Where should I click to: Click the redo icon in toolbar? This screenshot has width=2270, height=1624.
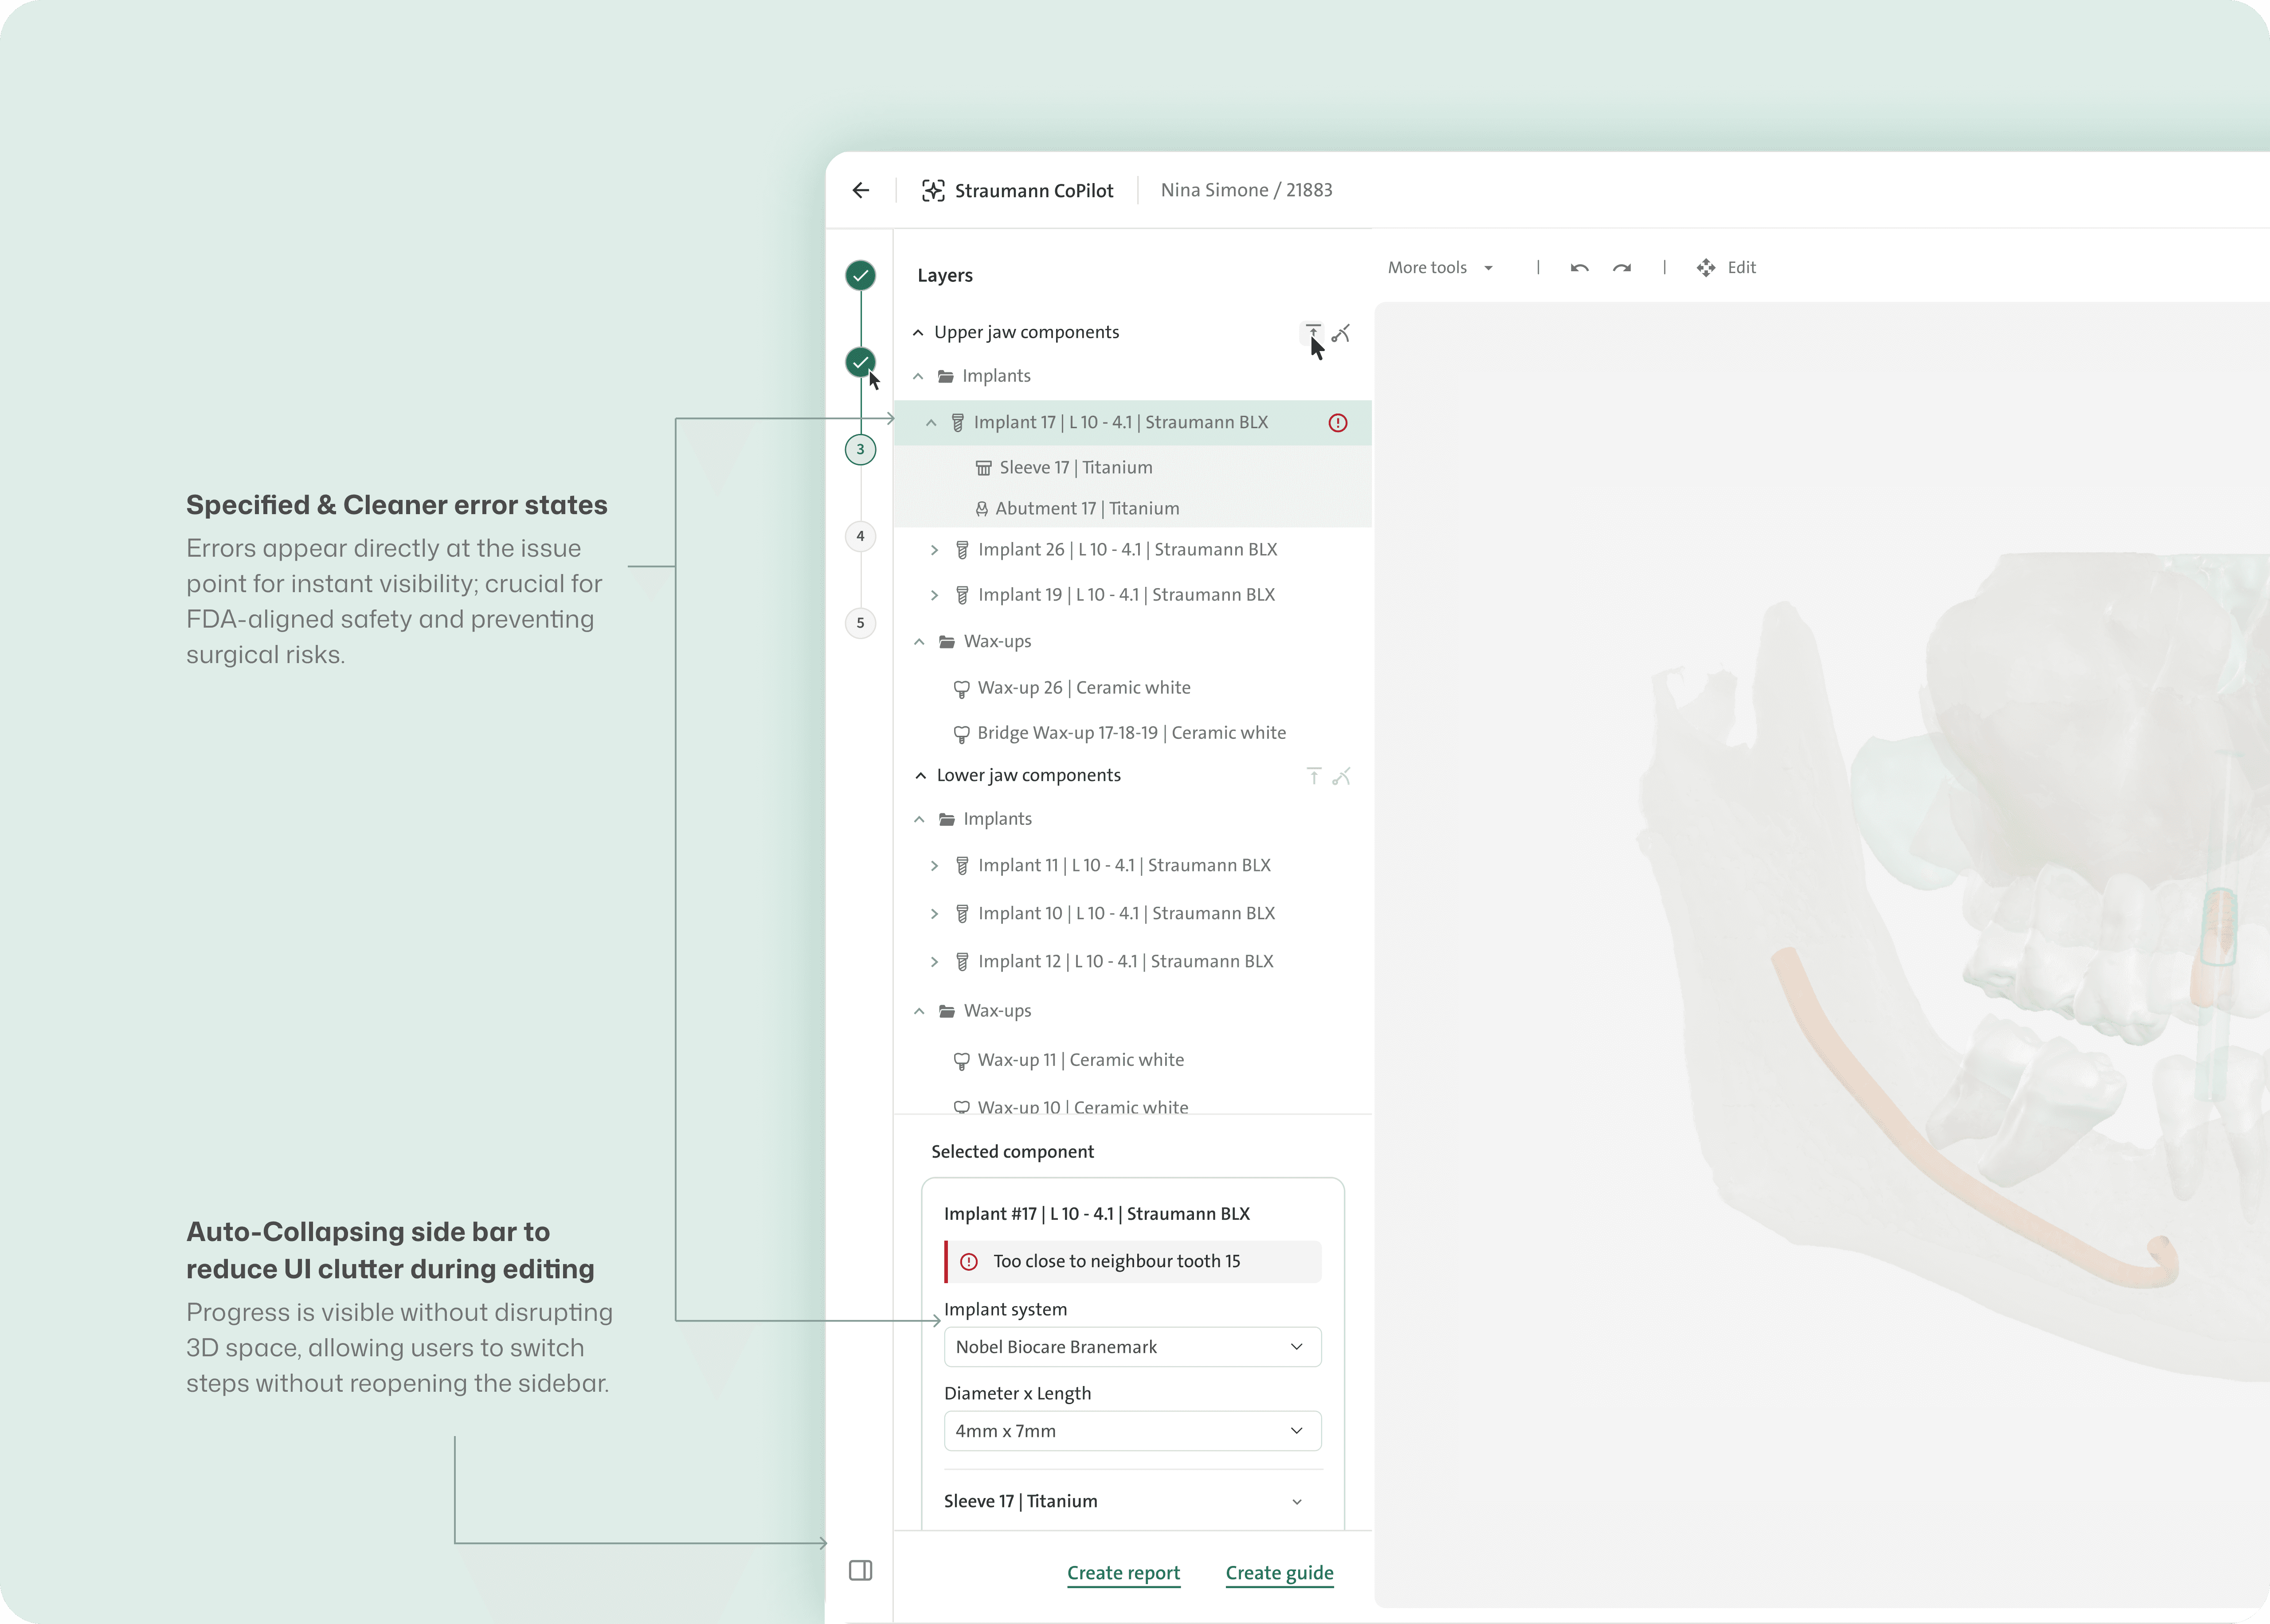coord(1622,268)
